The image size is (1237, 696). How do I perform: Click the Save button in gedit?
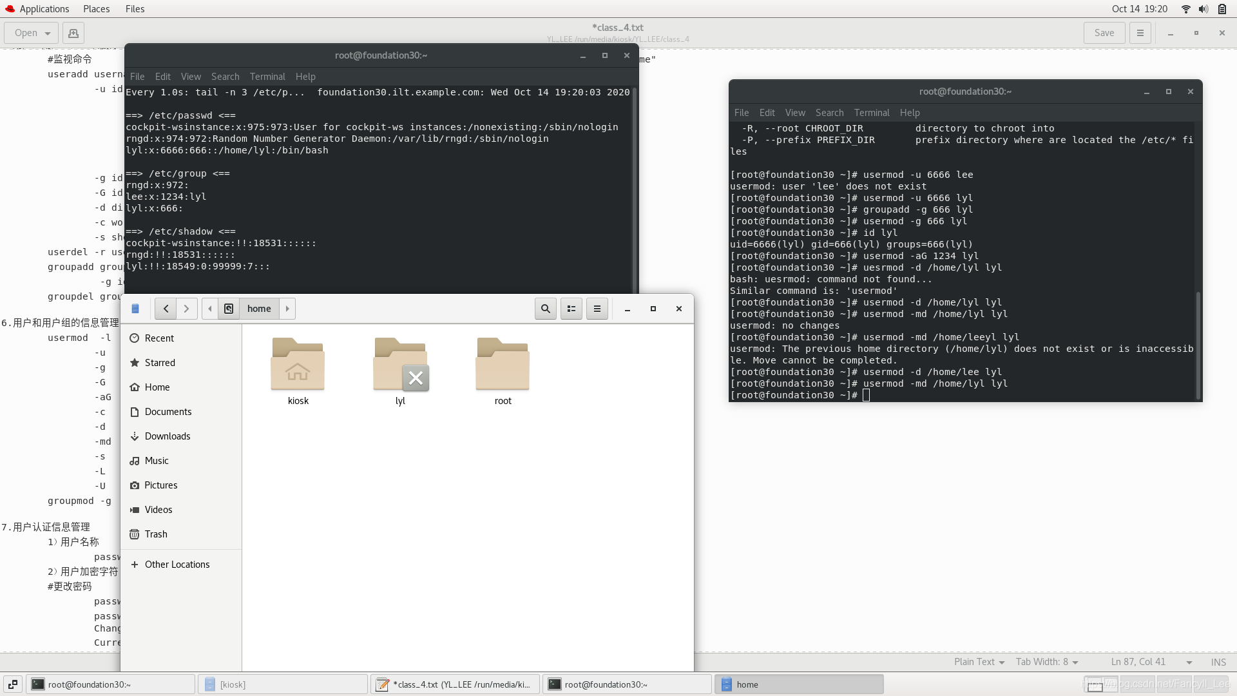pos(1104,33)
